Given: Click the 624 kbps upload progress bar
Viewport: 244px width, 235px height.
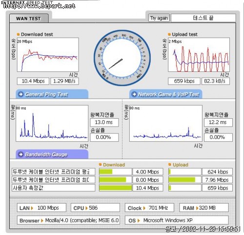Looking at the screenshot, I should pyautogui.click(x=185, y=171).
